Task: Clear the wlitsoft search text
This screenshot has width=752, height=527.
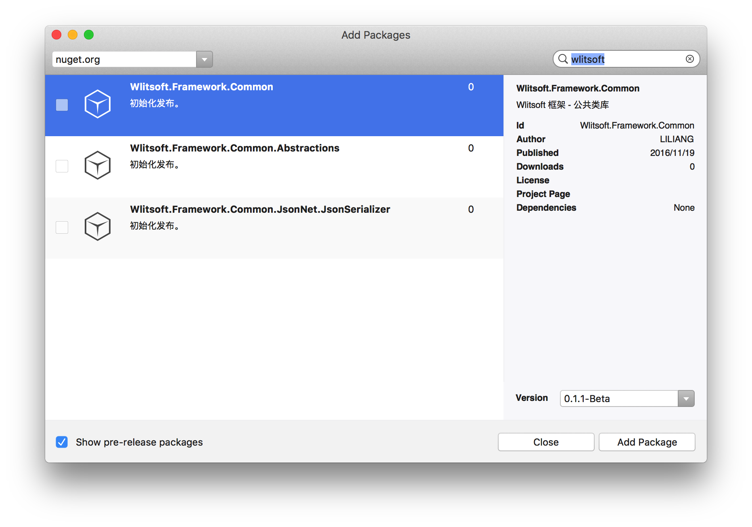Action: pyautogui.click(x=690, y=59)
